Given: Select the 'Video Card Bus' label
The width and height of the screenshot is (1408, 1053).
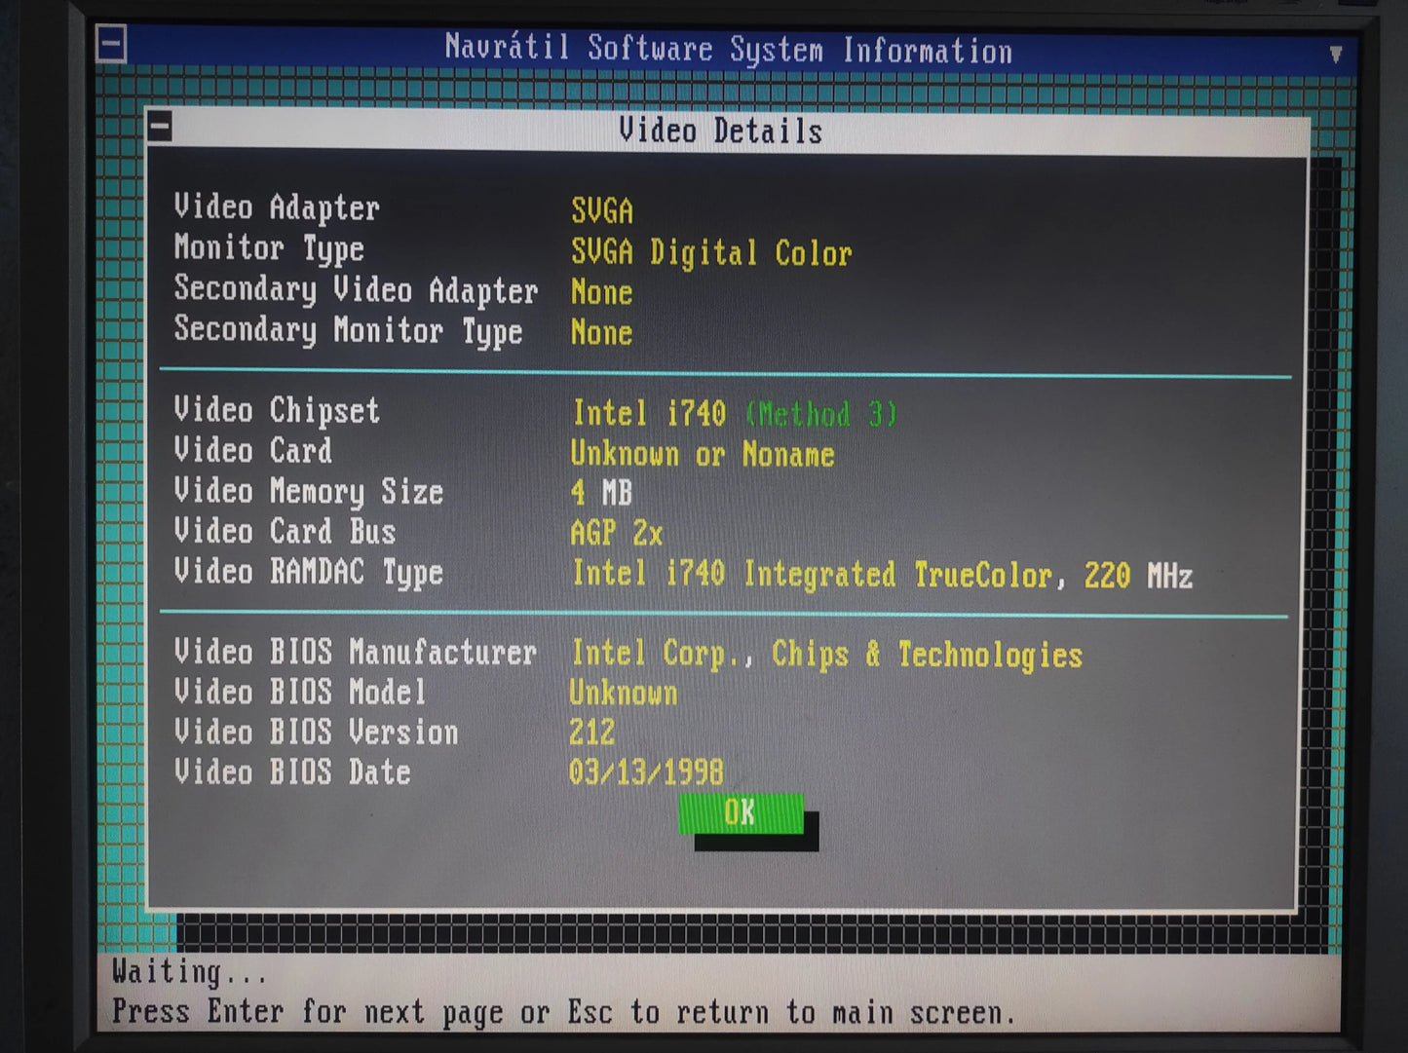Looking at the screenshot, I should [285, 532].
